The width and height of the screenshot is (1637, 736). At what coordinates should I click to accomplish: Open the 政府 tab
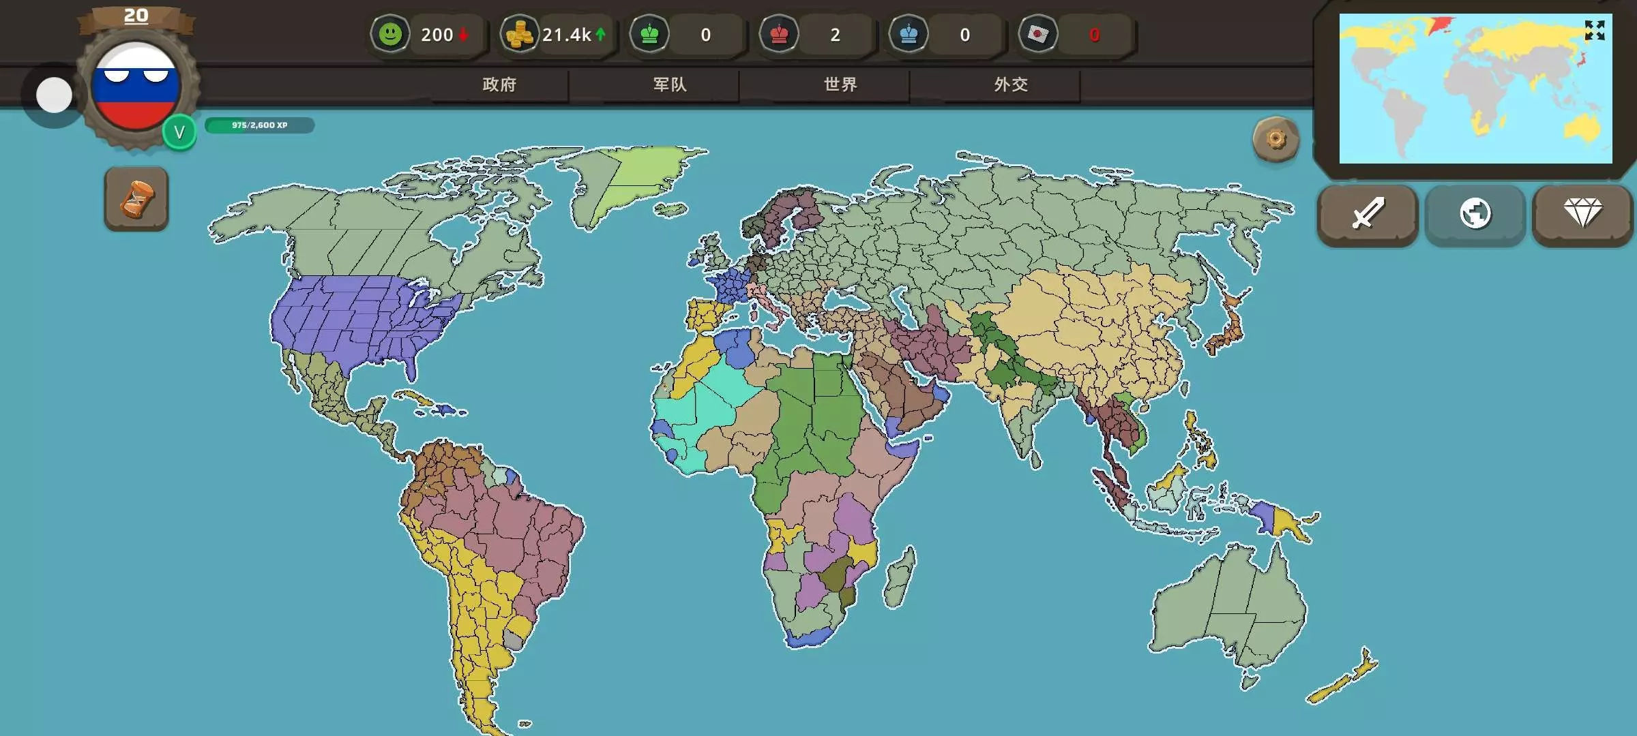click(499, 85)
